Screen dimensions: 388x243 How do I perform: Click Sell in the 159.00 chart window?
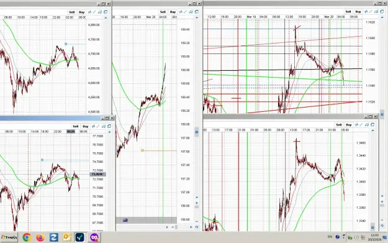click(163, 12)
